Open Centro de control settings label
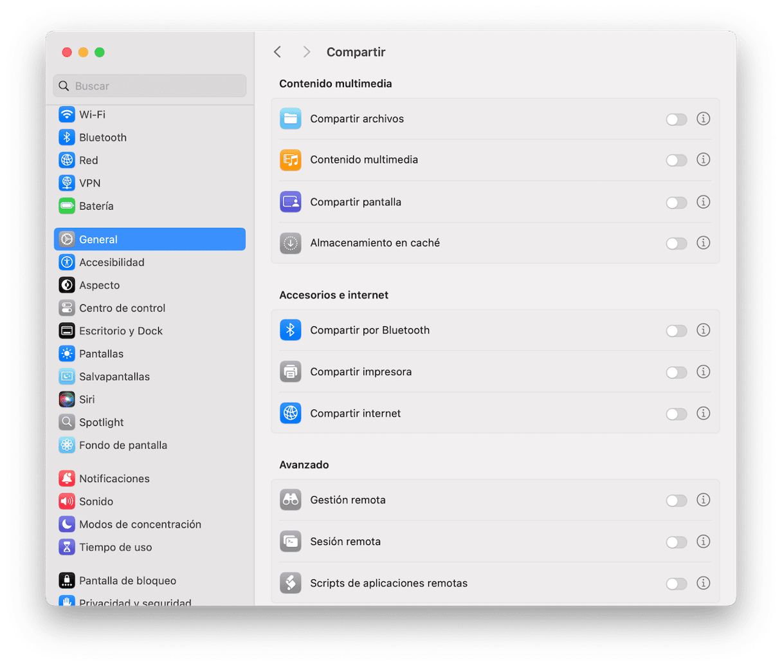The height and width of the screenshot is (666, 782). pyautogui.click(x=122, y=308)
